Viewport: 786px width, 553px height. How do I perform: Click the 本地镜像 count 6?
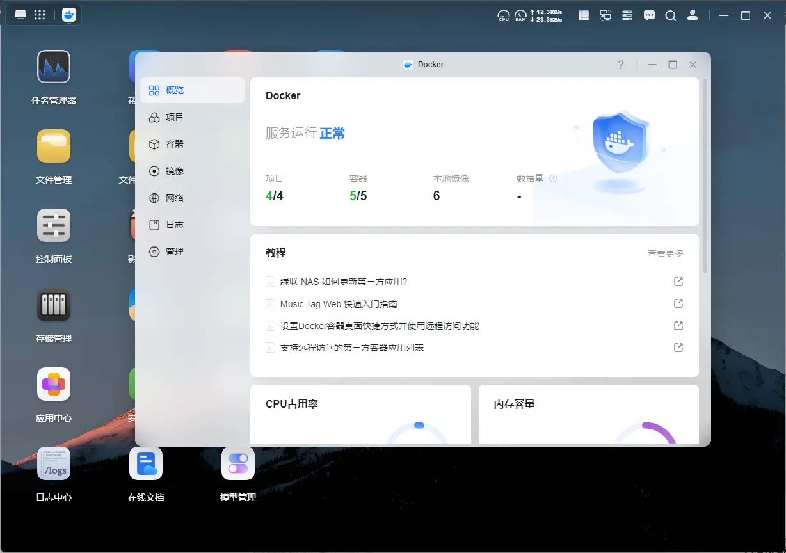tap(437, 196)
